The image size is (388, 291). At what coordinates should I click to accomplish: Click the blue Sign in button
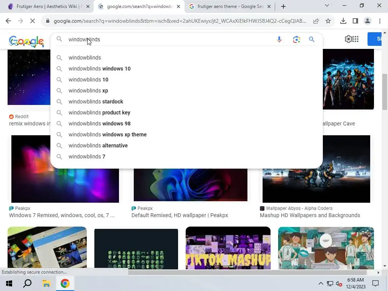point(375,39)
